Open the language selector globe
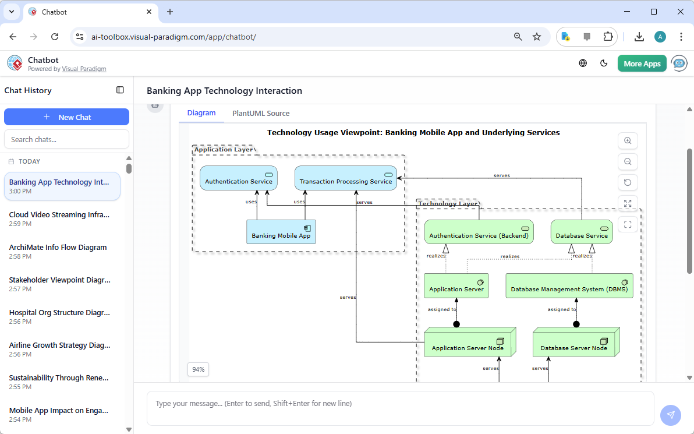The image size is (694, 434). (583, 63)
